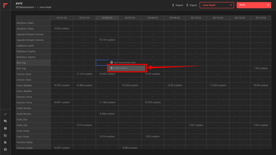Click the 10.352 custom cell
Image resolution: width=276 pixels, height=155 pixels.
(x=62, y=85)
